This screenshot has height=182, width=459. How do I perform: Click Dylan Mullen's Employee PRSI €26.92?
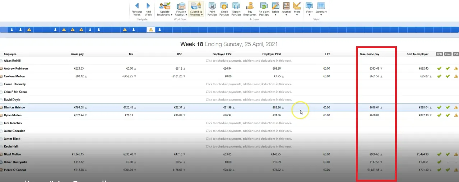pyautogui.click(x=227, y=115)
